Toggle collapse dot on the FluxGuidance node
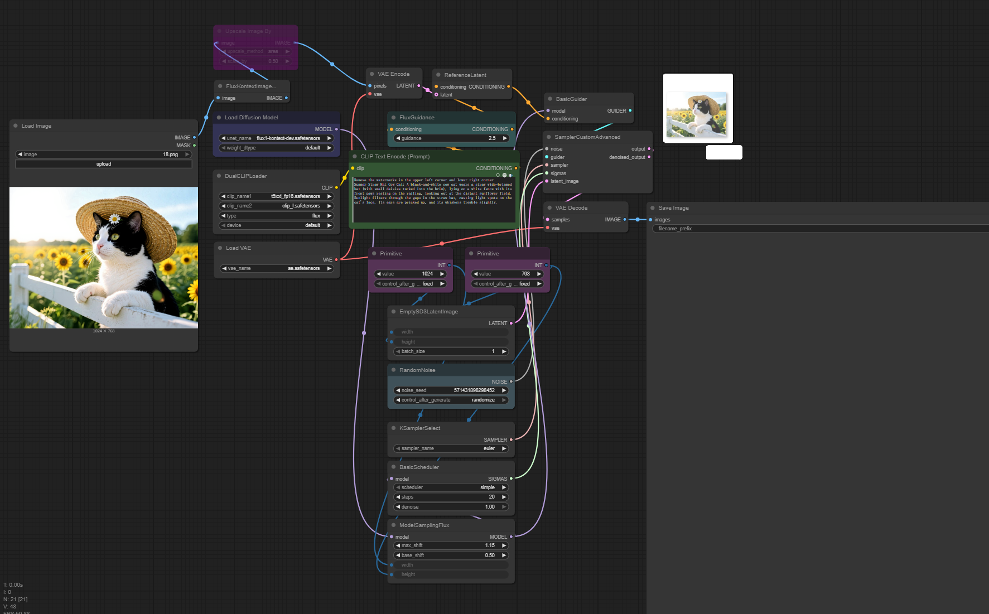 coord(393,118)
